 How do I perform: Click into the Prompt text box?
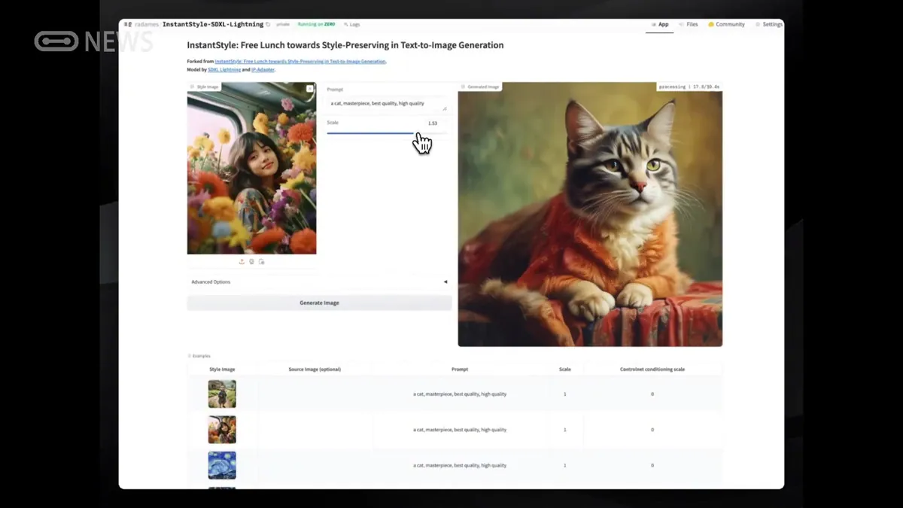(x=387, y=104)
